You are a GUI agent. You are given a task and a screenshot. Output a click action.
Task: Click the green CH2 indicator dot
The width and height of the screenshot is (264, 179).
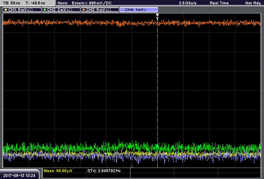pos(45,10)
